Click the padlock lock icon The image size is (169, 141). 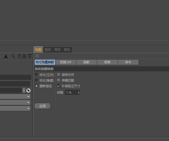pos(19,56)
